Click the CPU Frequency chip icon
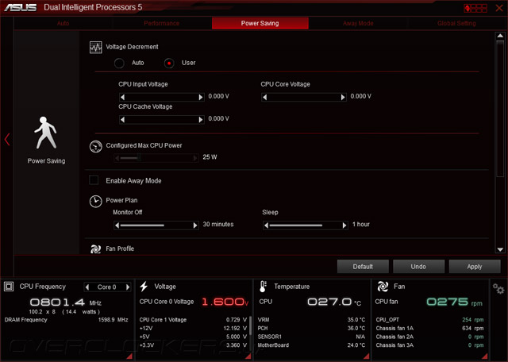508x362 pixels. (9, 287)
